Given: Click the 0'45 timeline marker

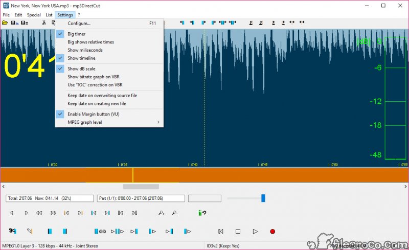Looking at the screenshot, I should tap(263, 165).
